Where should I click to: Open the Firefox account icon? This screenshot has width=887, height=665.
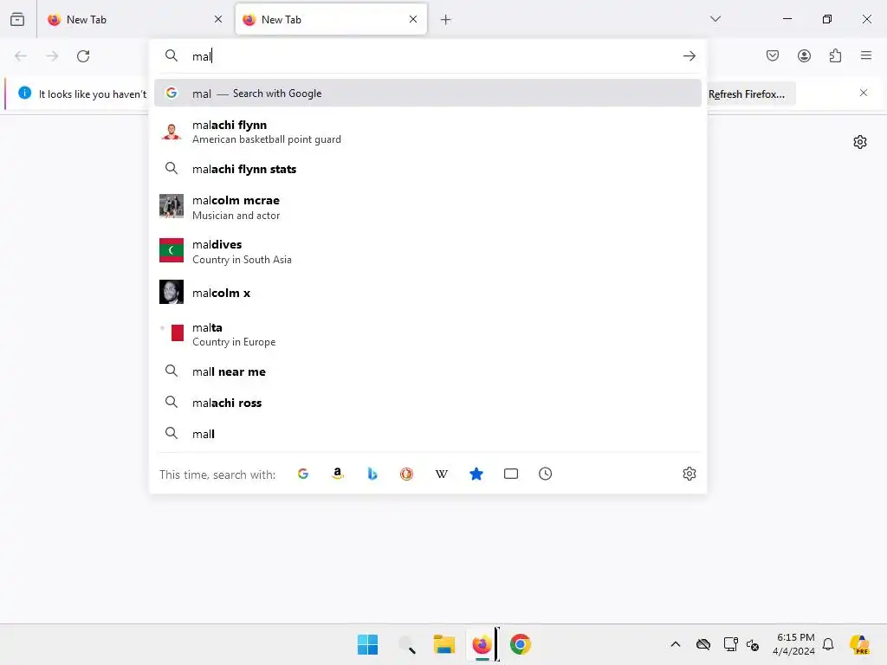click(804, 55)
